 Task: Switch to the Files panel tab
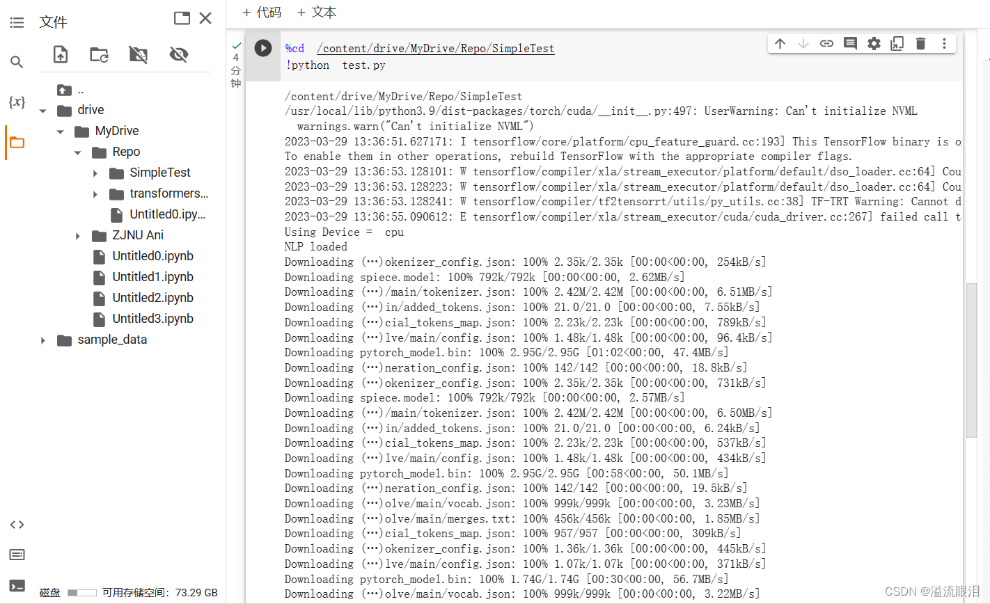tap(17, 141)
